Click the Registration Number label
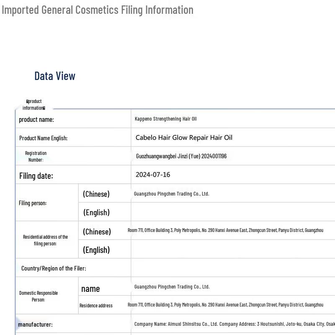 click(36, 156)
